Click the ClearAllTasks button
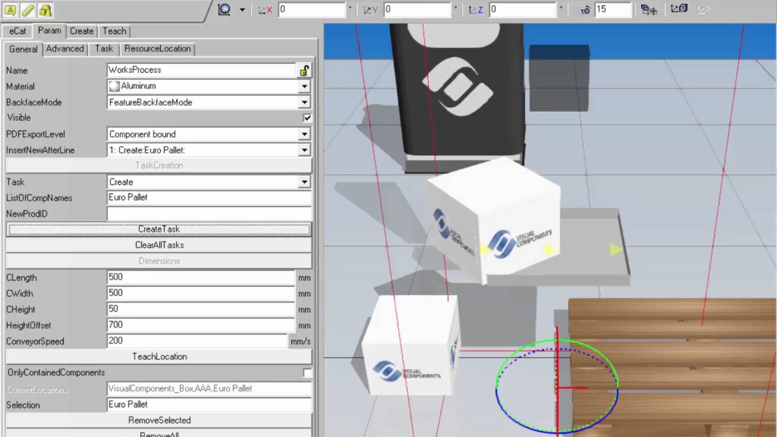 [159, 245]
